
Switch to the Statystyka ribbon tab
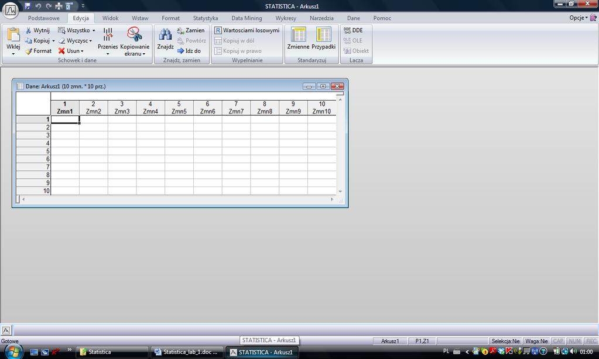click(206, 18)
